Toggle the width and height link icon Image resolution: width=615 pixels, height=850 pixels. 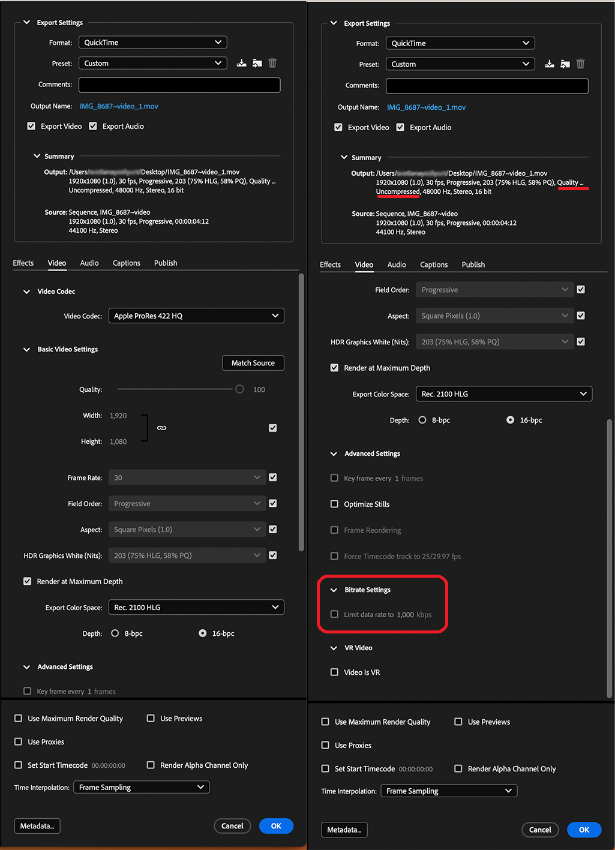pyautogui.click(x=161, y=428)
